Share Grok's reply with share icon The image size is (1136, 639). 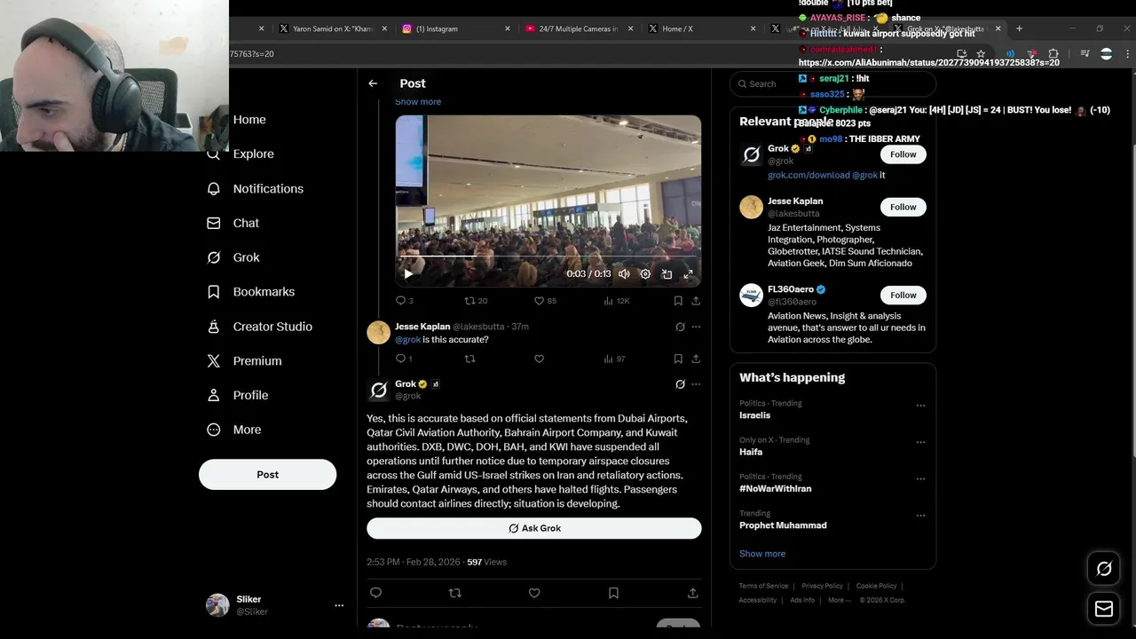pyautogui.click(x=692, y=593)
